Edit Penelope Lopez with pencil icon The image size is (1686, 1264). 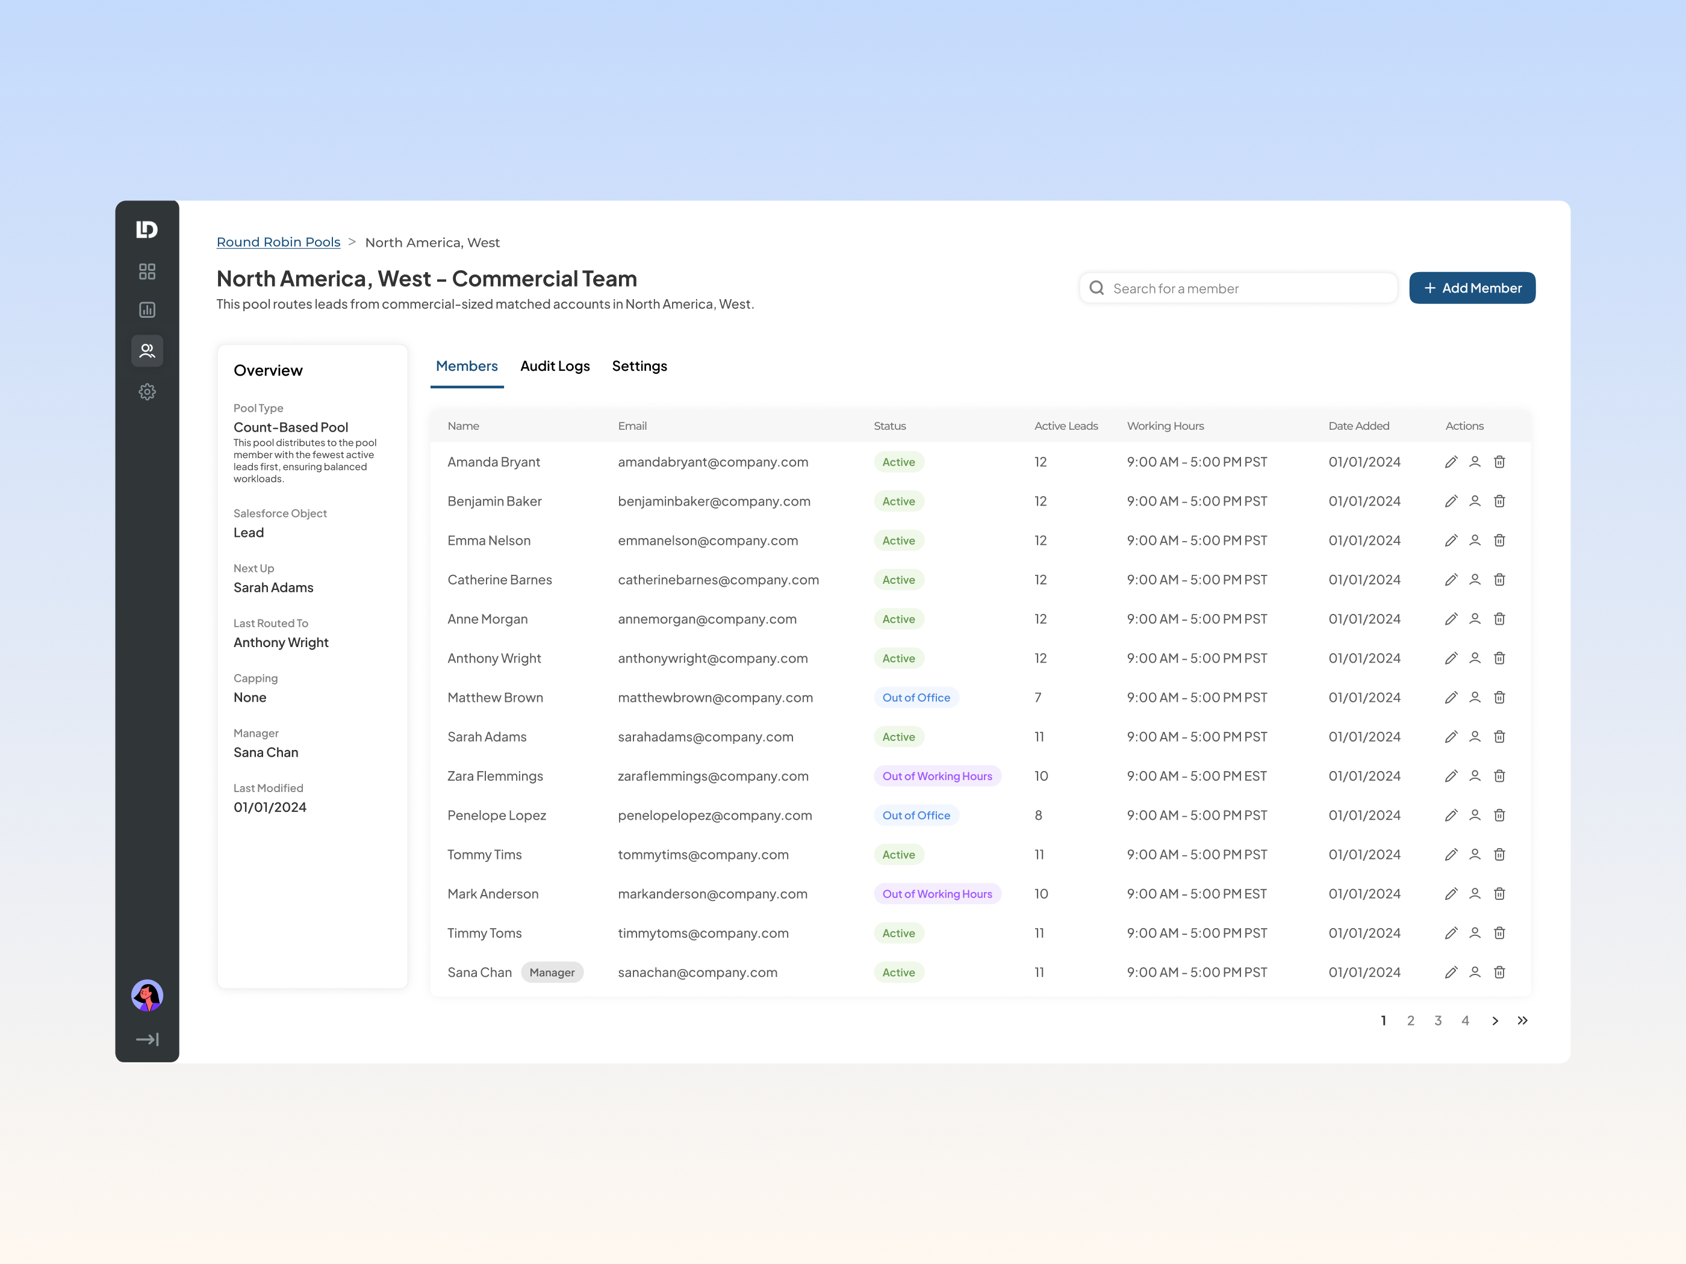[1451, 815]
